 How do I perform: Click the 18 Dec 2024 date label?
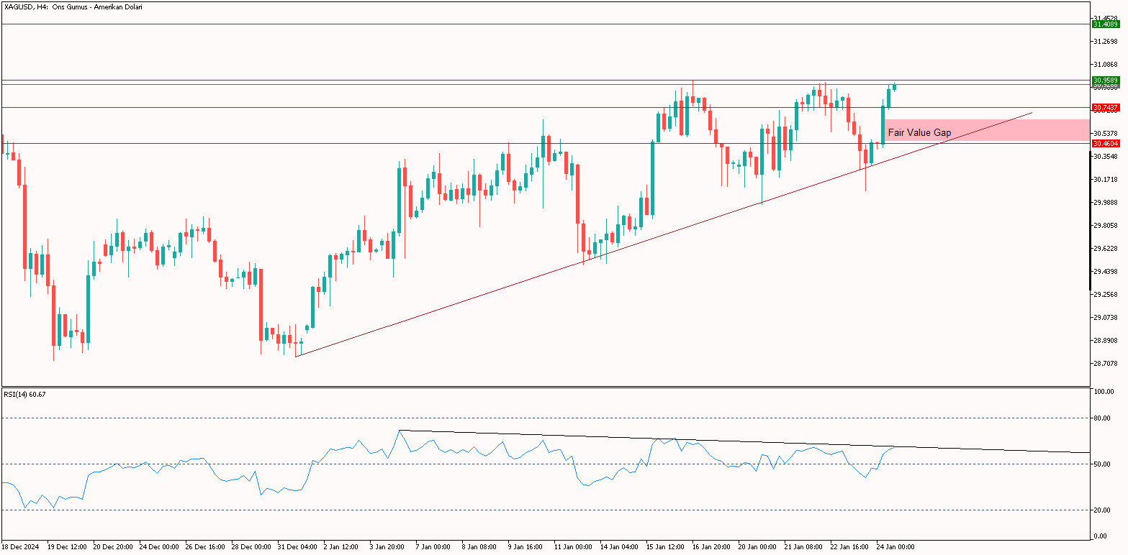tap(22, 546)
